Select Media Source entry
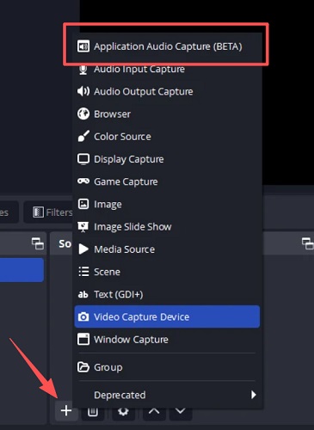Viewport: 314px width, 430px height. (x=167, y=249)
